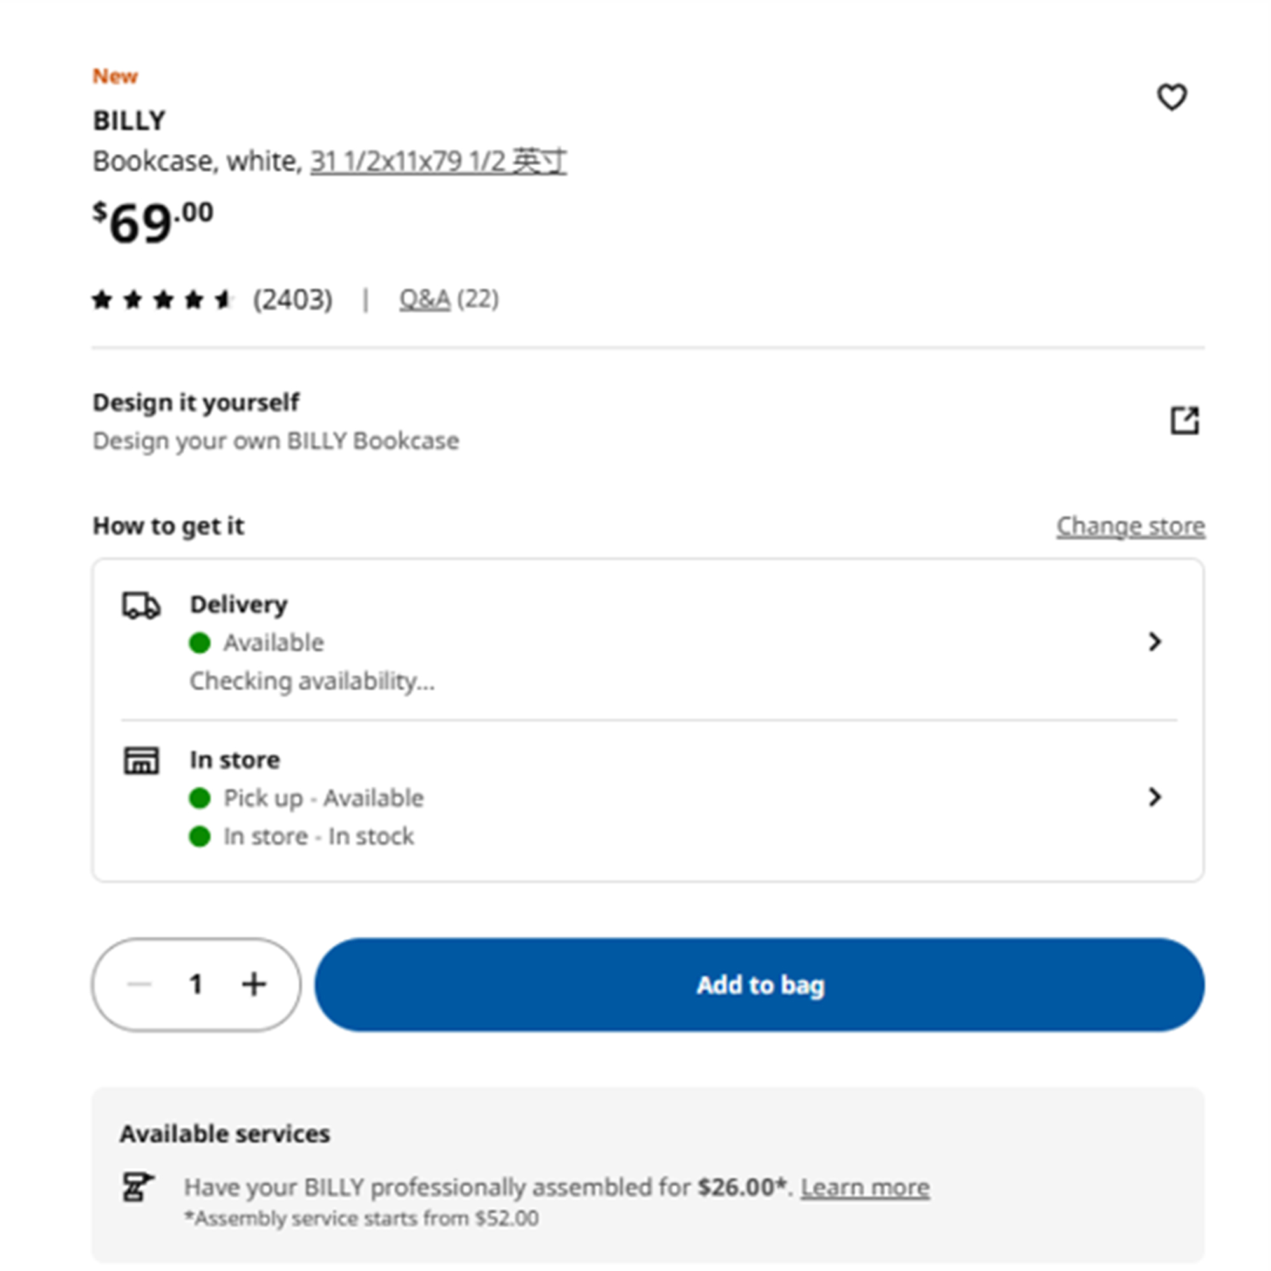
Task: Click the assembly drill icon under Available services
Action: (x=137, y=1186)
